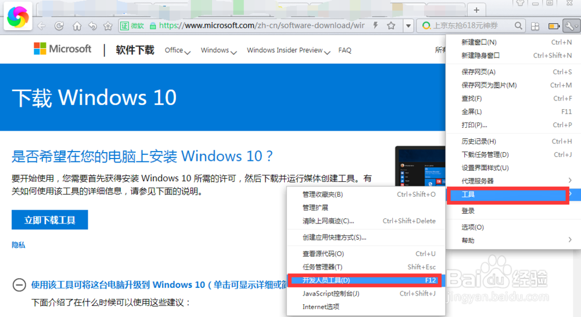Click the address bar URL field
581x317 pixels.
[x=261, y=26]
